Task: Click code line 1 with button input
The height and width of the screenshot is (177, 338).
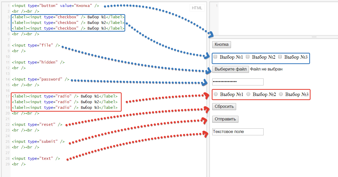Action: click(x=55, y=6)
